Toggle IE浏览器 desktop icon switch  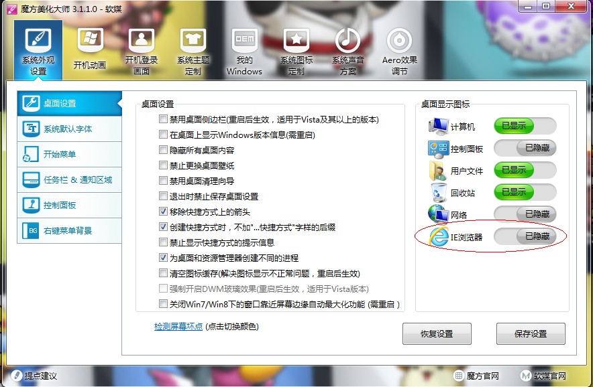coord(525,236)
